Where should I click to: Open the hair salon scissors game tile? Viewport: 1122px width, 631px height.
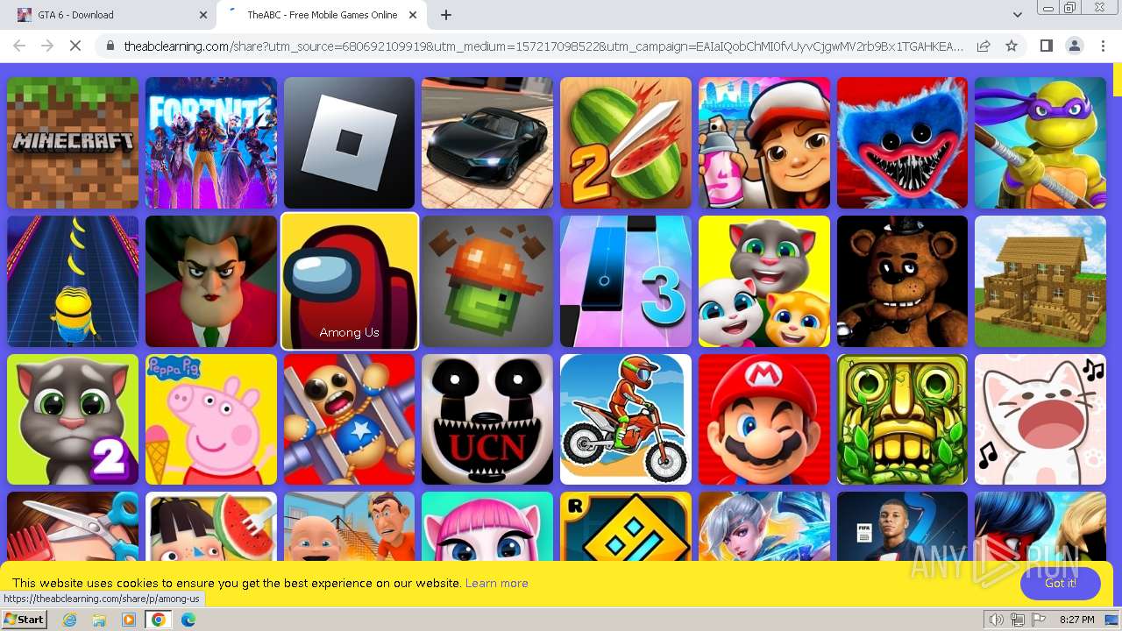click(x=73, y=526)
